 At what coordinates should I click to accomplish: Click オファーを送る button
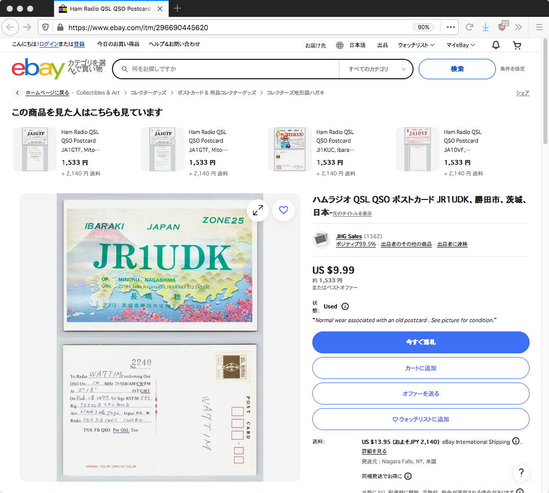[421, 393]
